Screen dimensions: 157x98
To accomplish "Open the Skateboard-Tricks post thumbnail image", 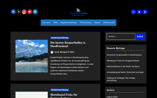I will (x=32, y=95).
